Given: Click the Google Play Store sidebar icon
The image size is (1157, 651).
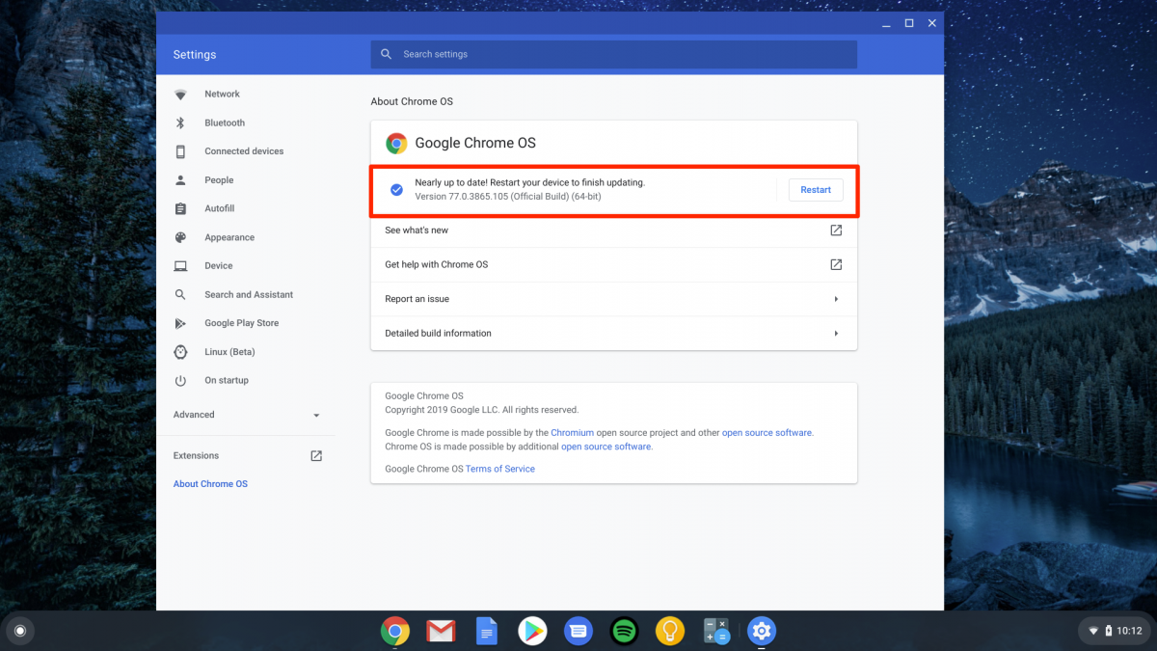Looking at the screenshot, I should [x=180, y=323].
